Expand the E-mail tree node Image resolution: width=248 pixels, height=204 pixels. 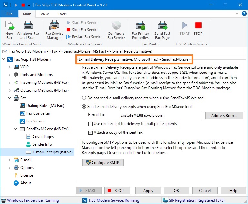pos(9,160)
